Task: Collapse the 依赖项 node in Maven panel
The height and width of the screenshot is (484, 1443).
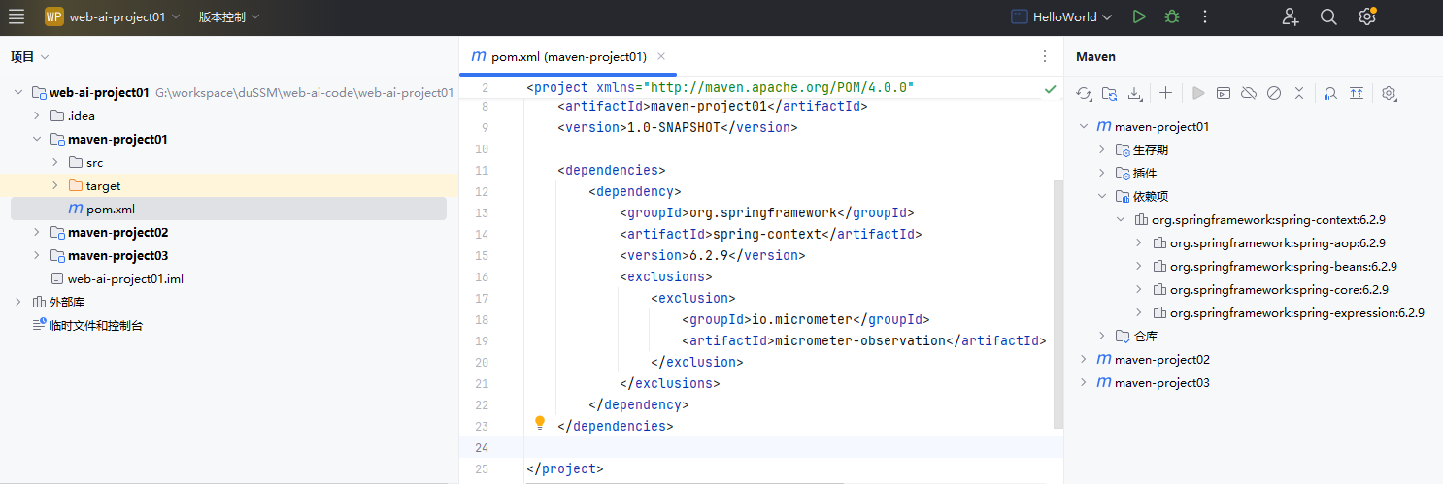Action: (x=1102, y=197)
